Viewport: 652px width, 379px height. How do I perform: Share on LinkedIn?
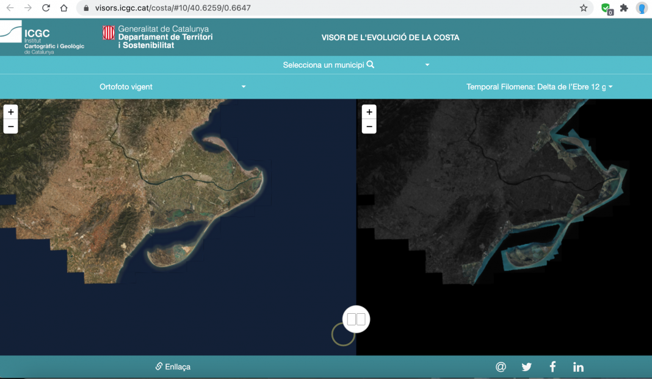(578, 367)
